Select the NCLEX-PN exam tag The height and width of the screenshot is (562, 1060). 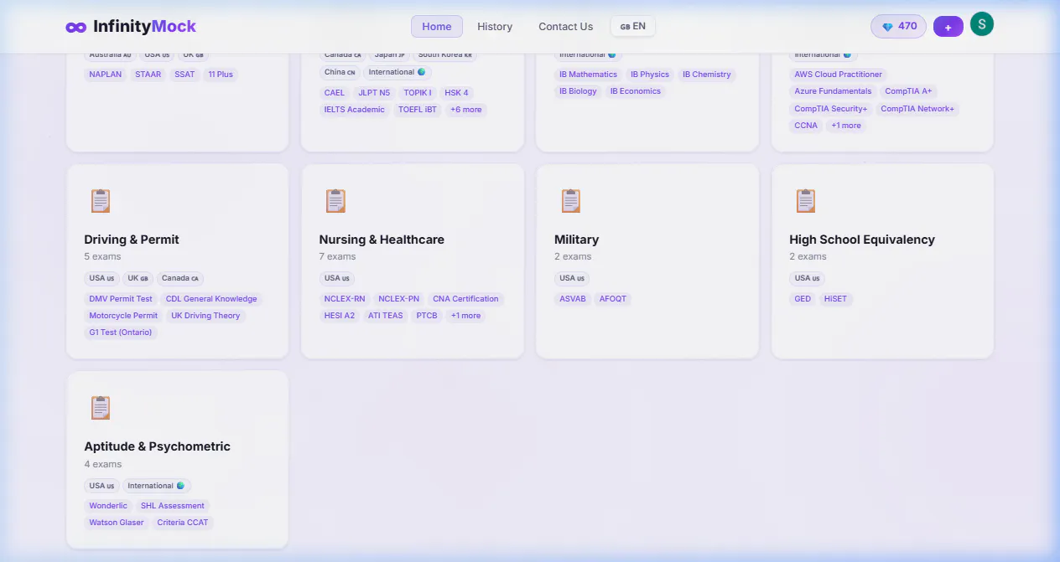[398, 299]
